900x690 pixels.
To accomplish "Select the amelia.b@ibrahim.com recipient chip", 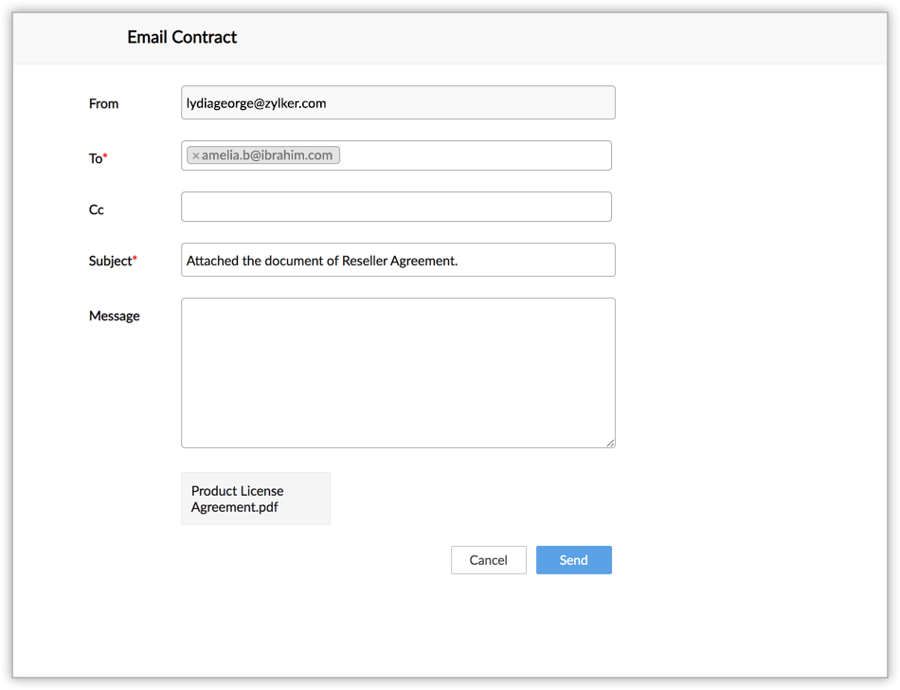I will 268,155.
